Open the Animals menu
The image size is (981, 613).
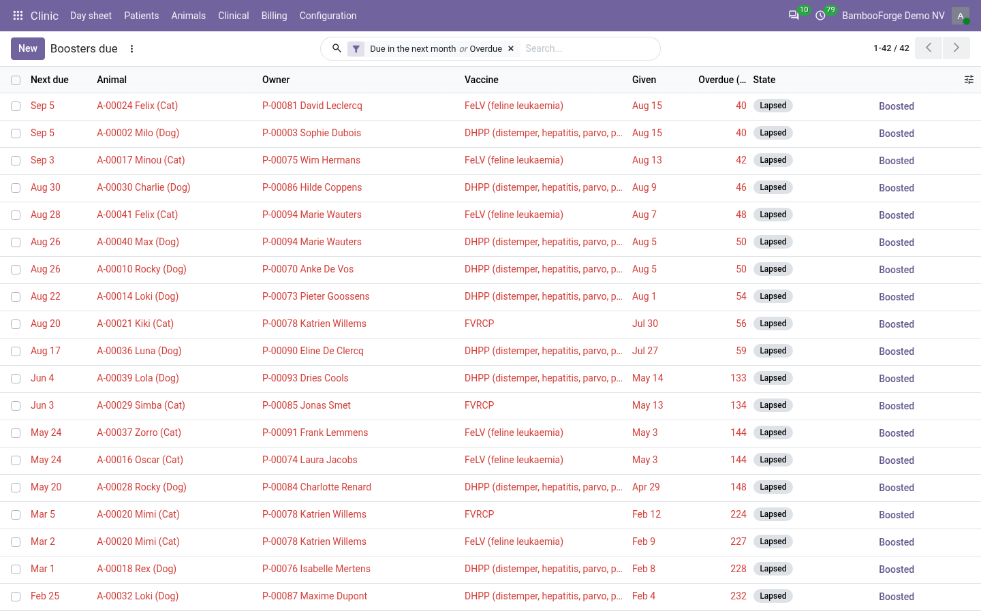point(189,16)
